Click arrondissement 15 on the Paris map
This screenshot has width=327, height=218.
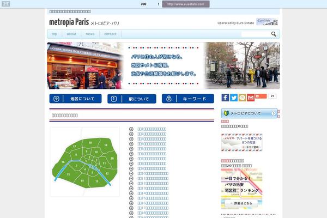tap(68, 174)
